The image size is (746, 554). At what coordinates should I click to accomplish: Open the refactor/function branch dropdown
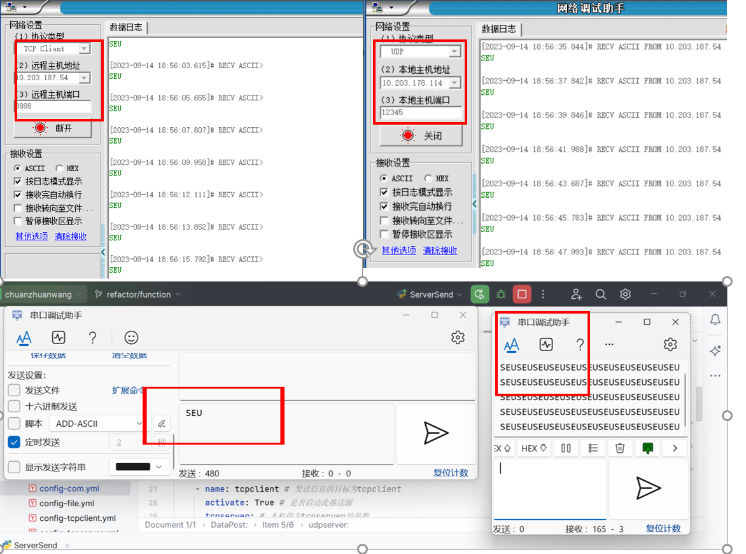(137, 294)
